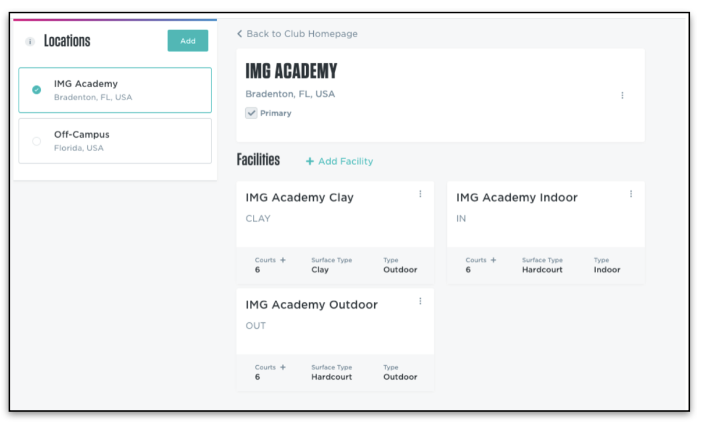This screenshot has height=428, width=702.
Task: Click Bradenton, FL, USA under main heading
Action: click(x=290, y=94)
